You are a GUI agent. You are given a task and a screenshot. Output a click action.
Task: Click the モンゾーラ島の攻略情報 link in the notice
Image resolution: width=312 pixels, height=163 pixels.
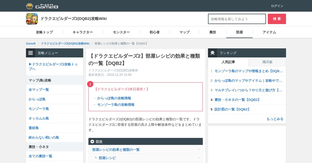(x=116, y=105)
